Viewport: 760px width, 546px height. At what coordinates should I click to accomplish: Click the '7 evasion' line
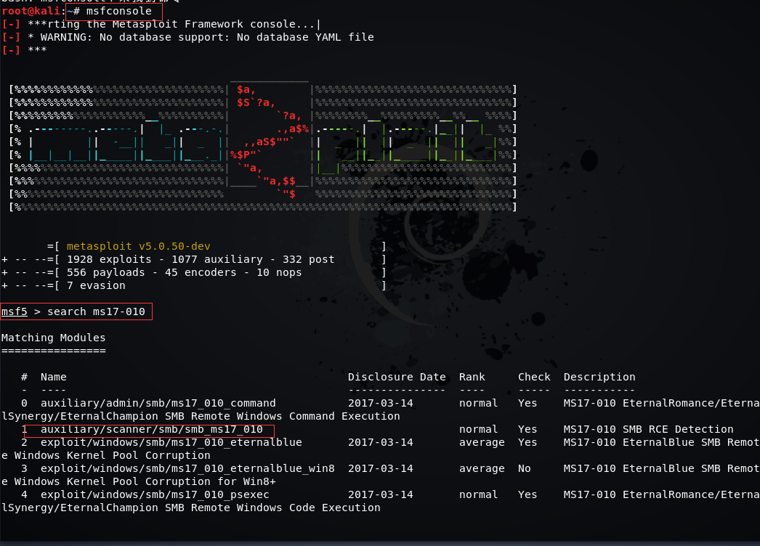point(96,285)
